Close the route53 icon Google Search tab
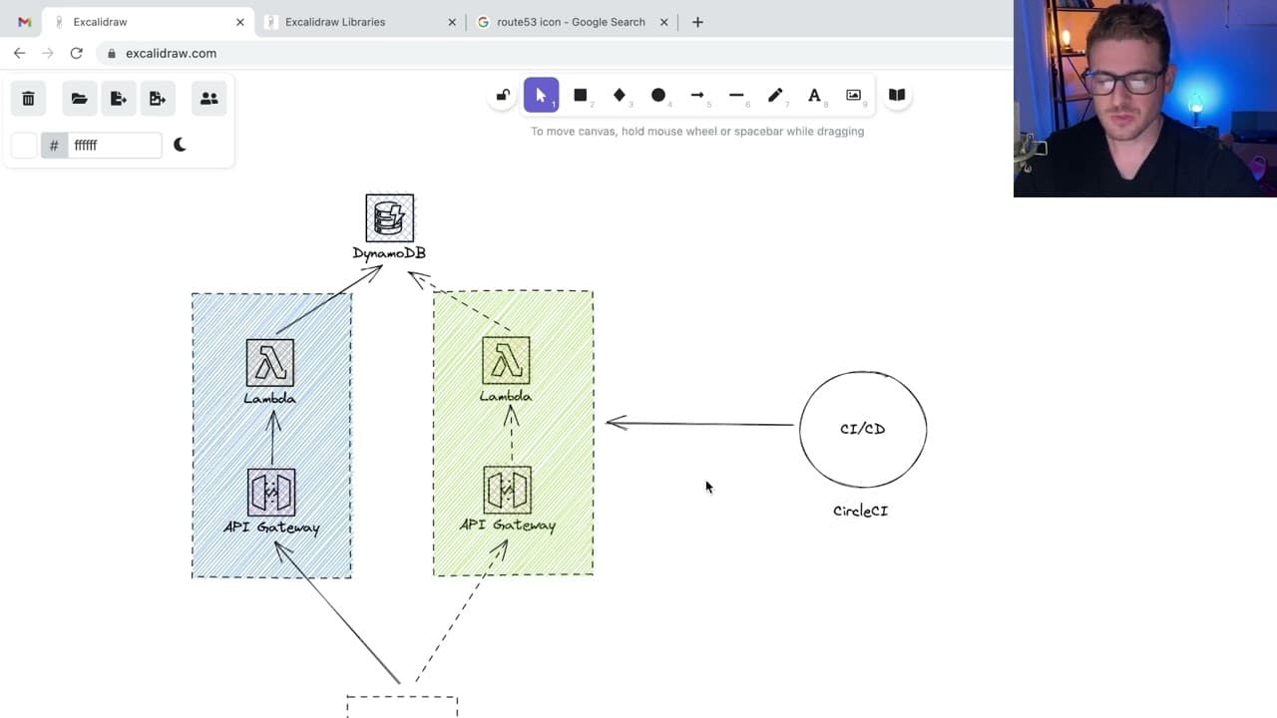 [664, 22]
